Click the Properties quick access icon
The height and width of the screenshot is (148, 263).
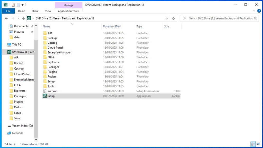point(13,5)
